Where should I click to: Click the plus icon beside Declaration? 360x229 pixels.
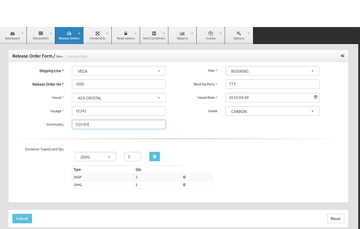tap(51, 34)
